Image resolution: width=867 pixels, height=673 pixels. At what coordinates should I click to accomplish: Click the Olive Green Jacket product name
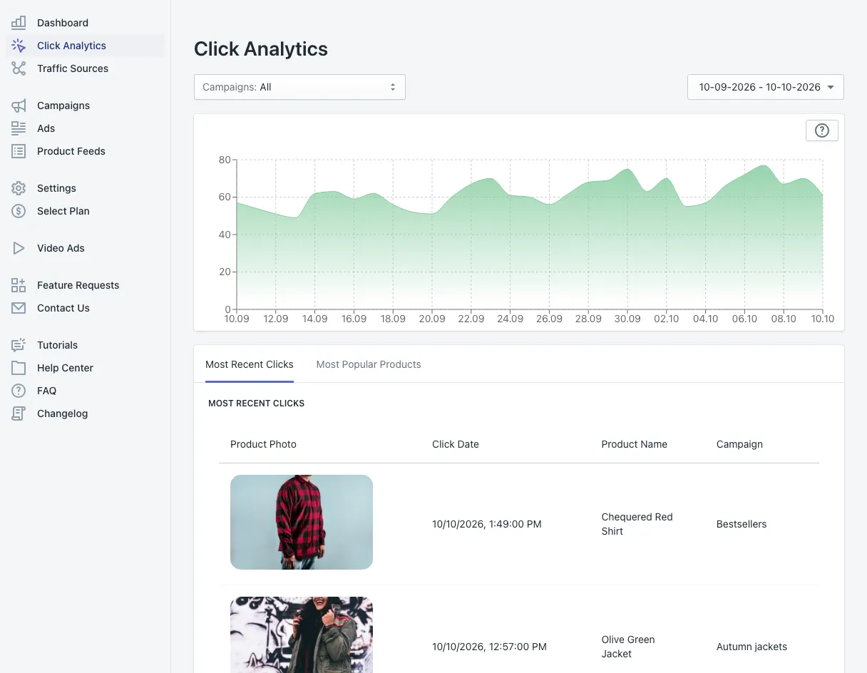tap(628, 647)
